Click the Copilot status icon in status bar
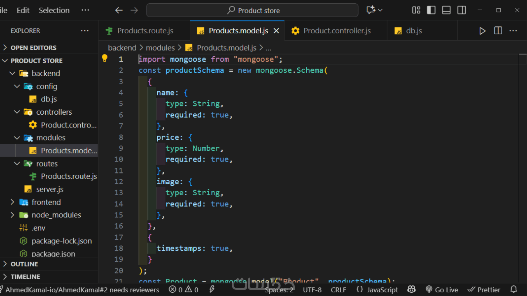 point(411,289)
